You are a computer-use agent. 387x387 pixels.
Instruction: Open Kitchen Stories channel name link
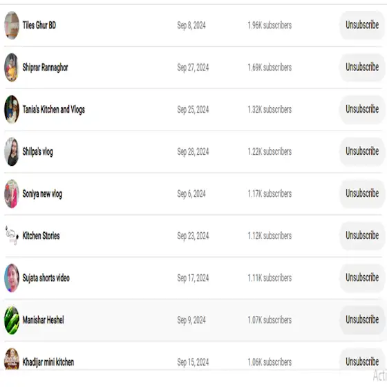pos(41,236)
